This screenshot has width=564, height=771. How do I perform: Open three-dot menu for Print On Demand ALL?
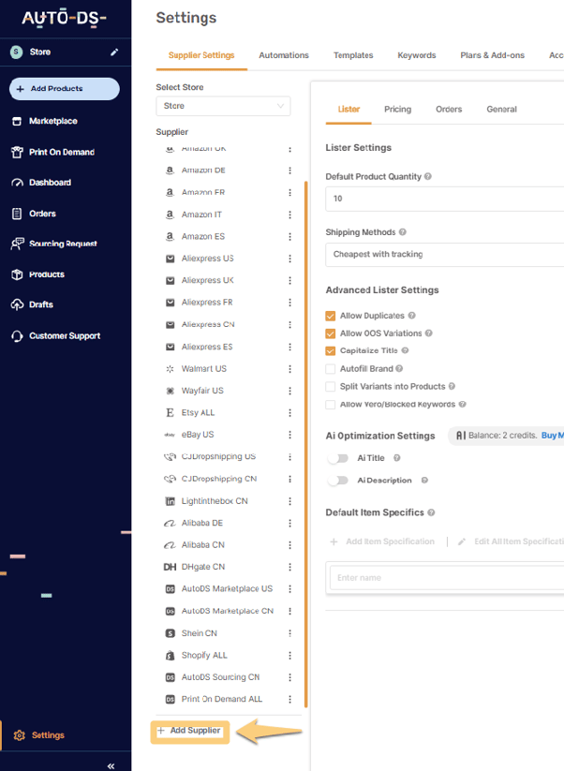pyautogui.click(x=289, y=699)
